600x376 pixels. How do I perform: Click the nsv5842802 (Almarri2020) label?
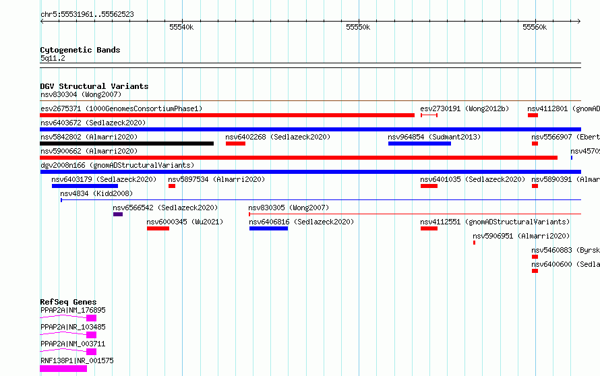[89, 137]
